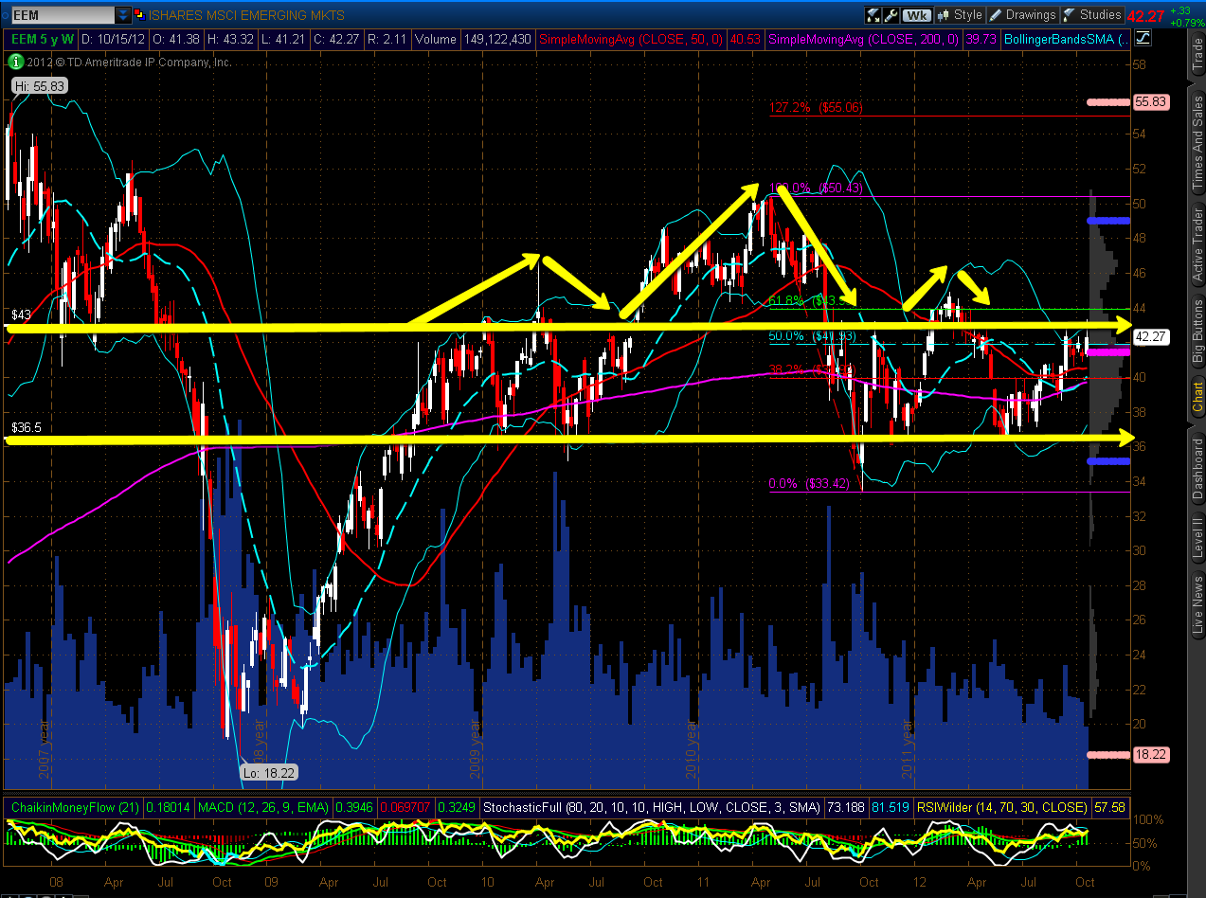Click the 0.0% ($33.42) Fibonacci label

point(809,483)
